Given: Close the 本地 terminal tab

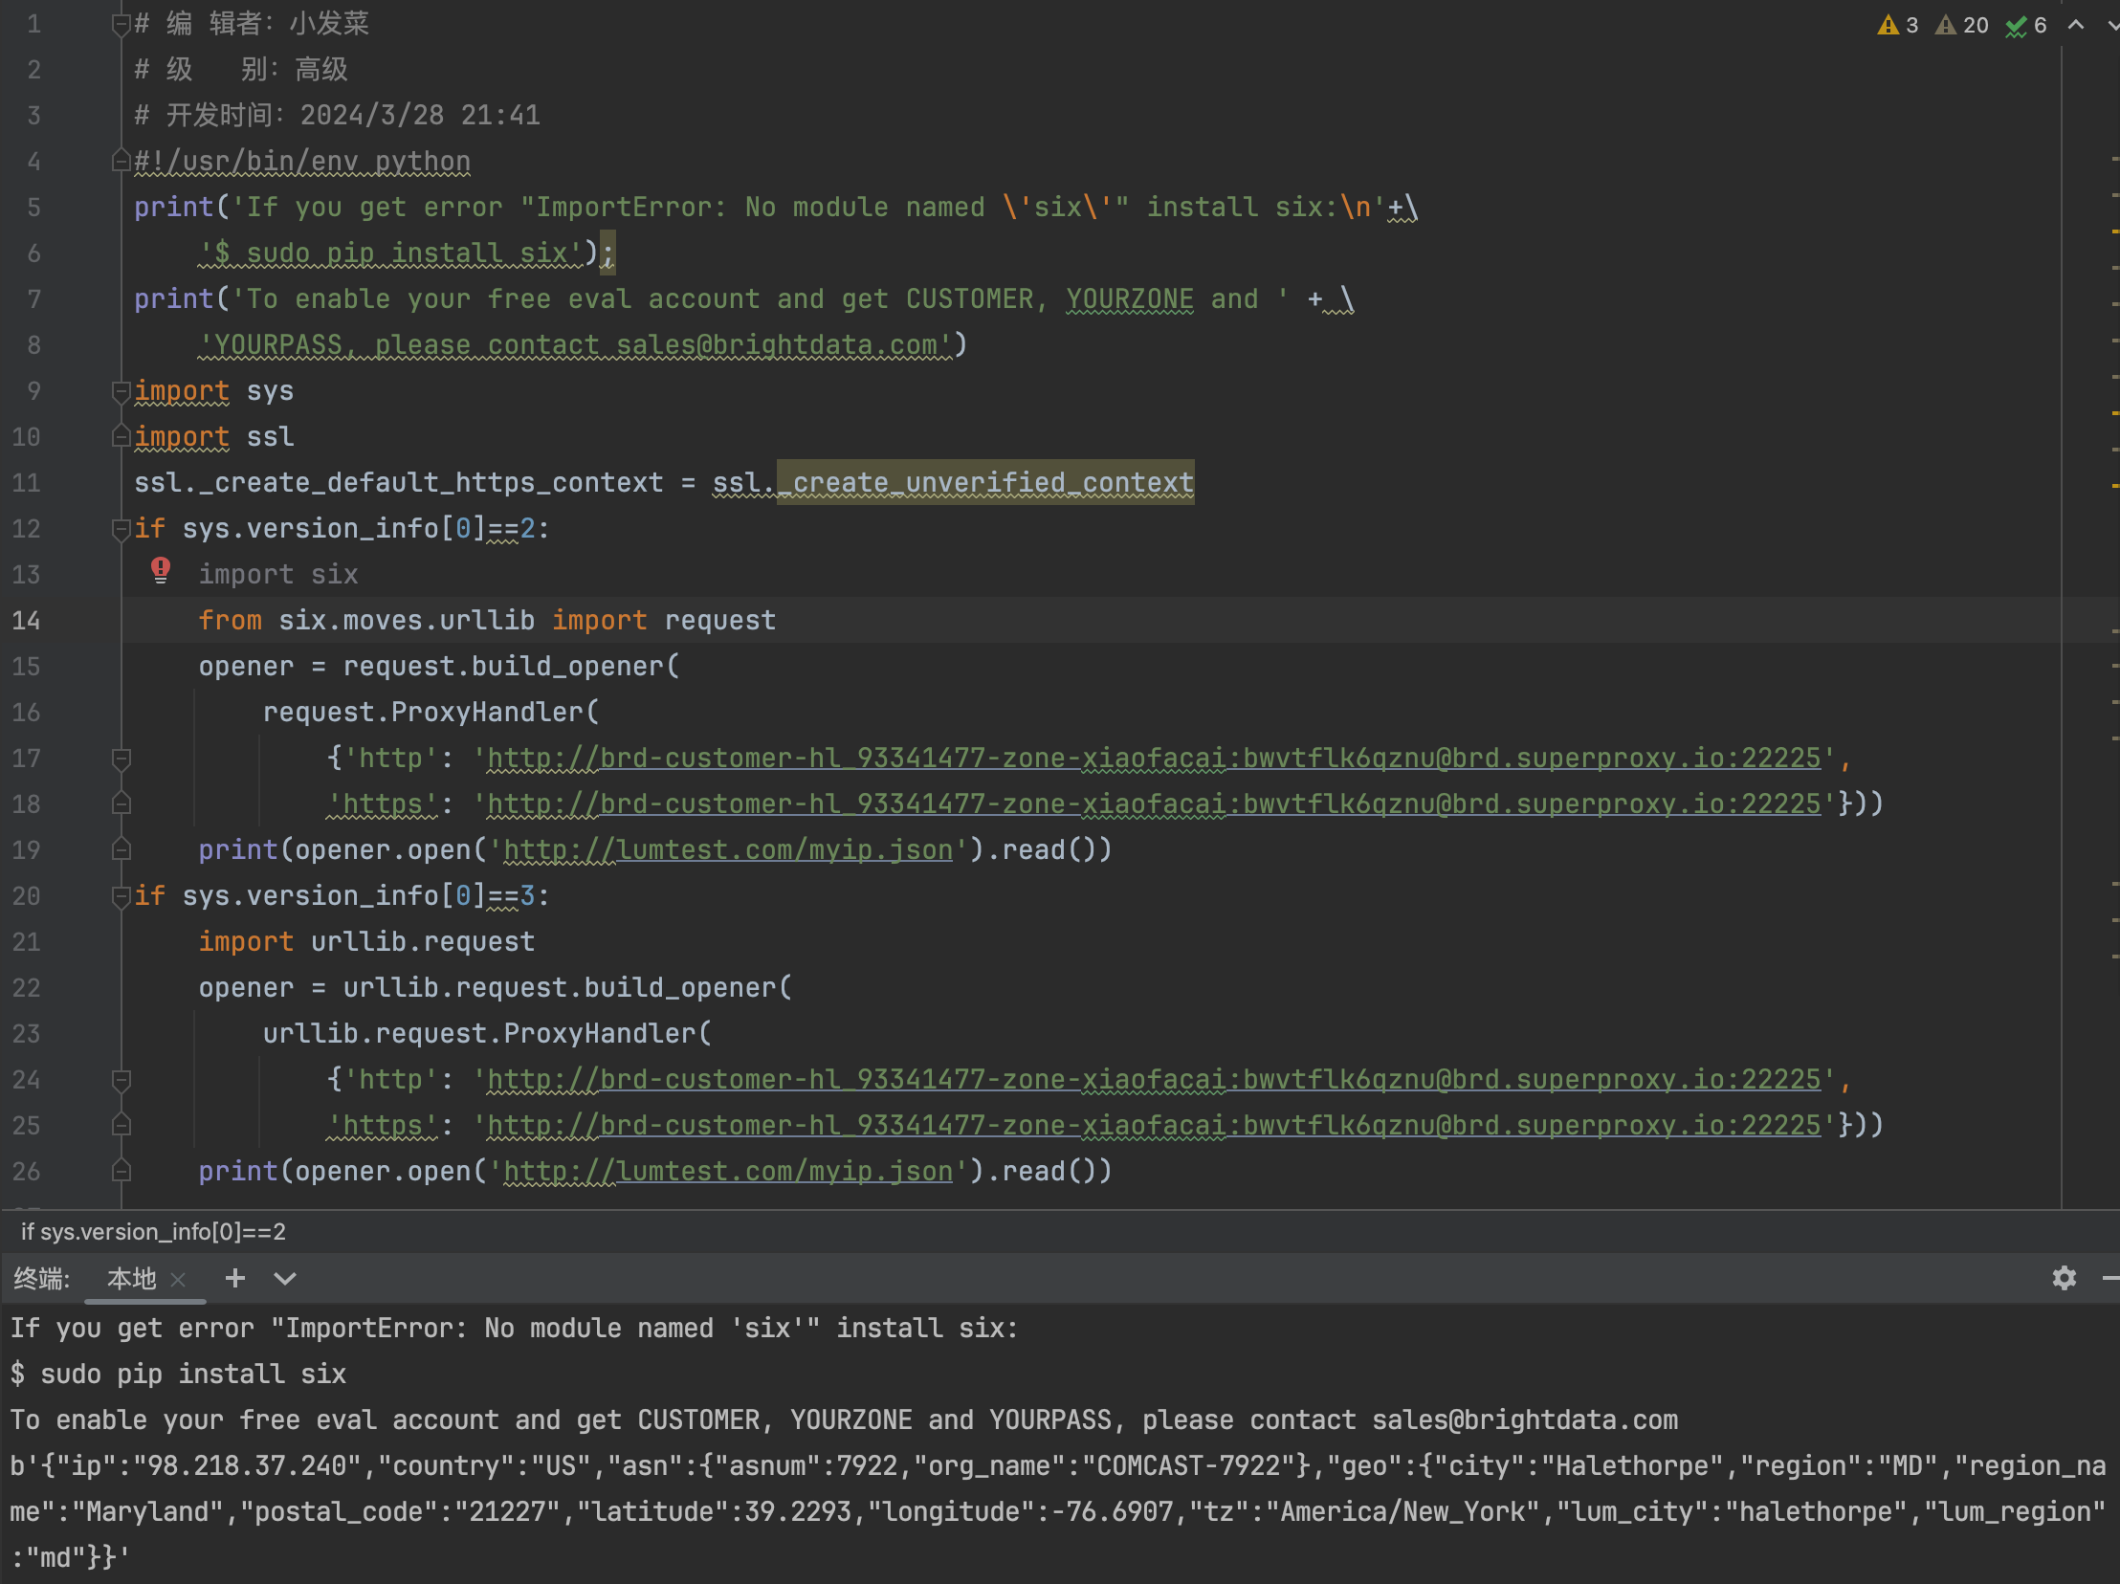Looking at the screenshot, I should (x=178, y=1279).
